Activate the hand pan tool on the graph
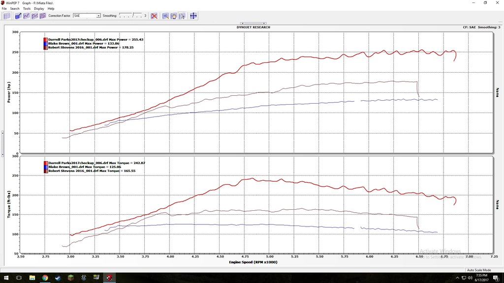504x283 pixels. click(x=174, y=16)
